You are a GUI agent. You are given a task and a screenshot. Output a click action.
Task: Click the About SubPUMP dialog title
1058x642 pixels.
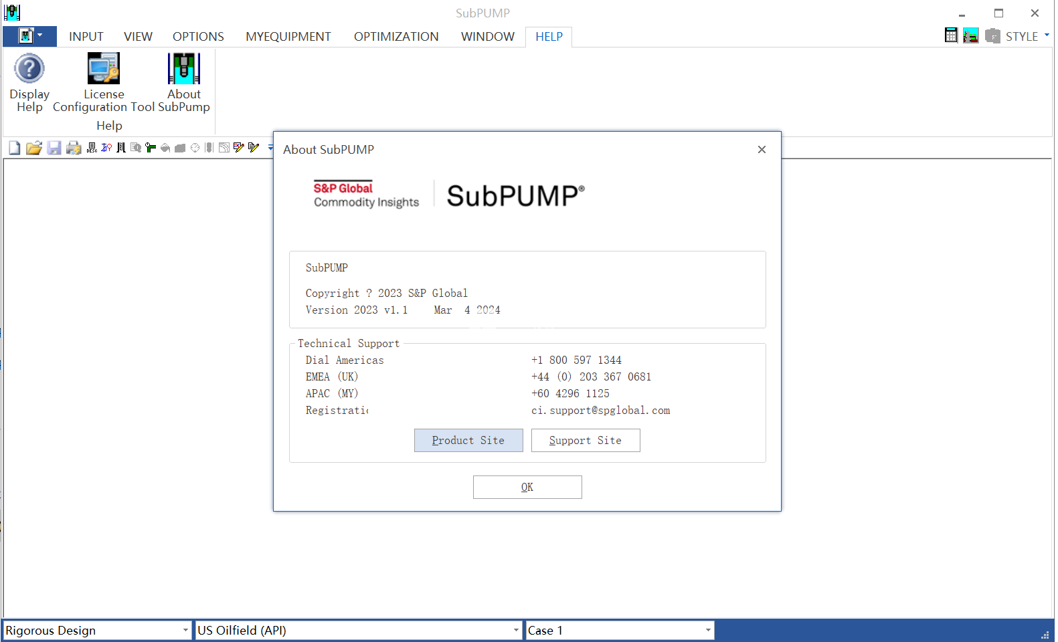pos(329,149)
